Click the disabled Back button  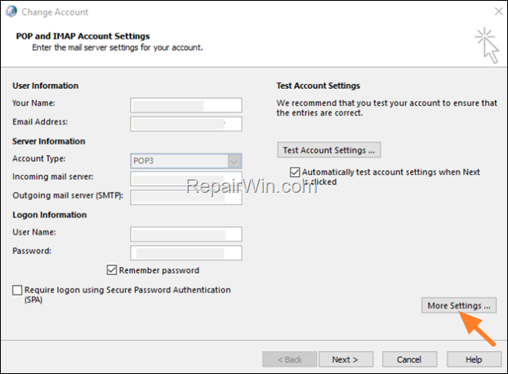[290, 359]
